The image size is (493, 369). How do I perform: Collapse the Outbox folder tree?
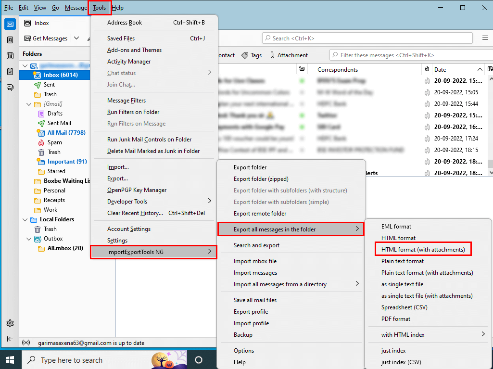click(x=28, y=239)
